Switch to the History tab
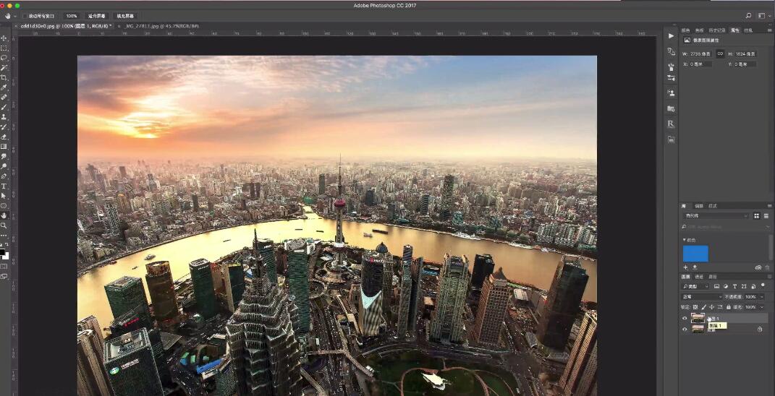Screen dimensions: 775x396 click(x=717, y=30)
